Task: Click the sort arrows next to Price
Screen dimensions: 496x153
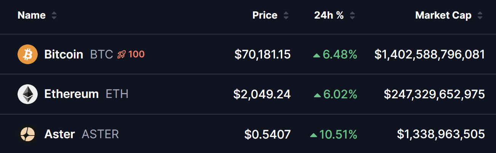Action: [x=286, y=16]
